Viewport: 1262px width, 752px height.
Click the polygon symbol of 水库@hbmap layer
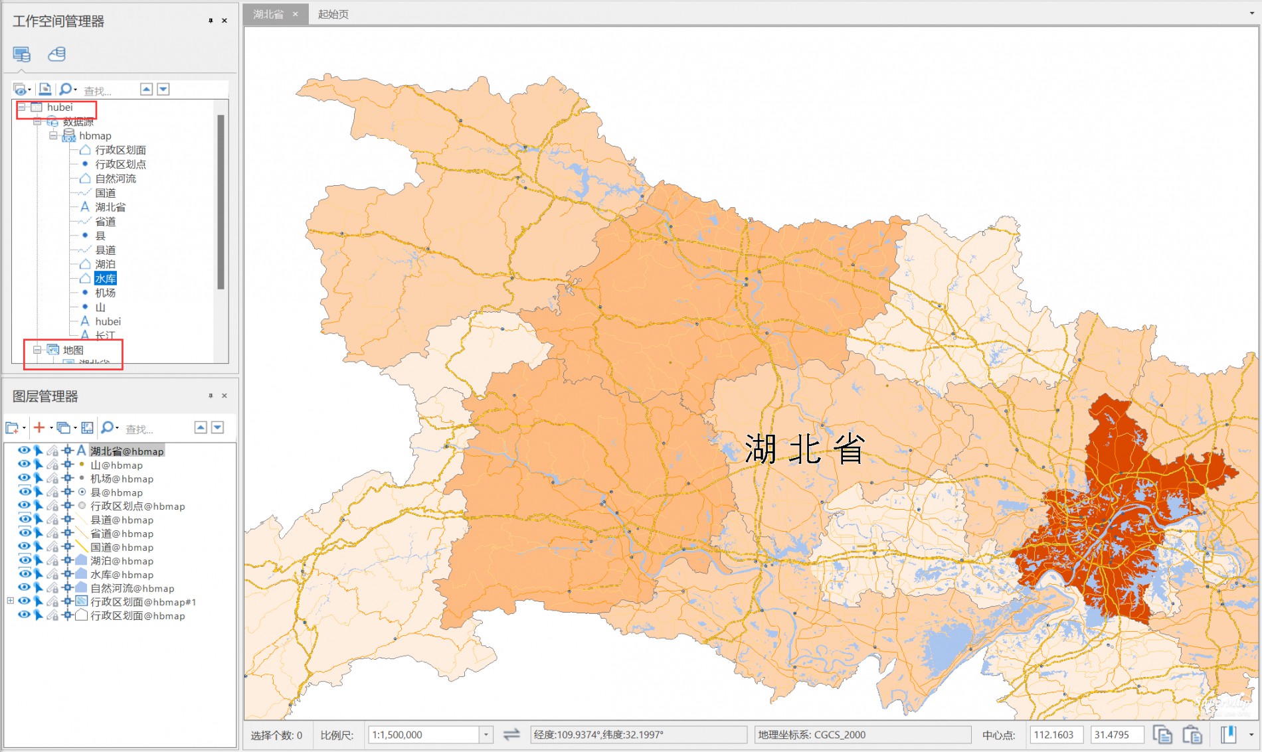click(x=81, y=574)
